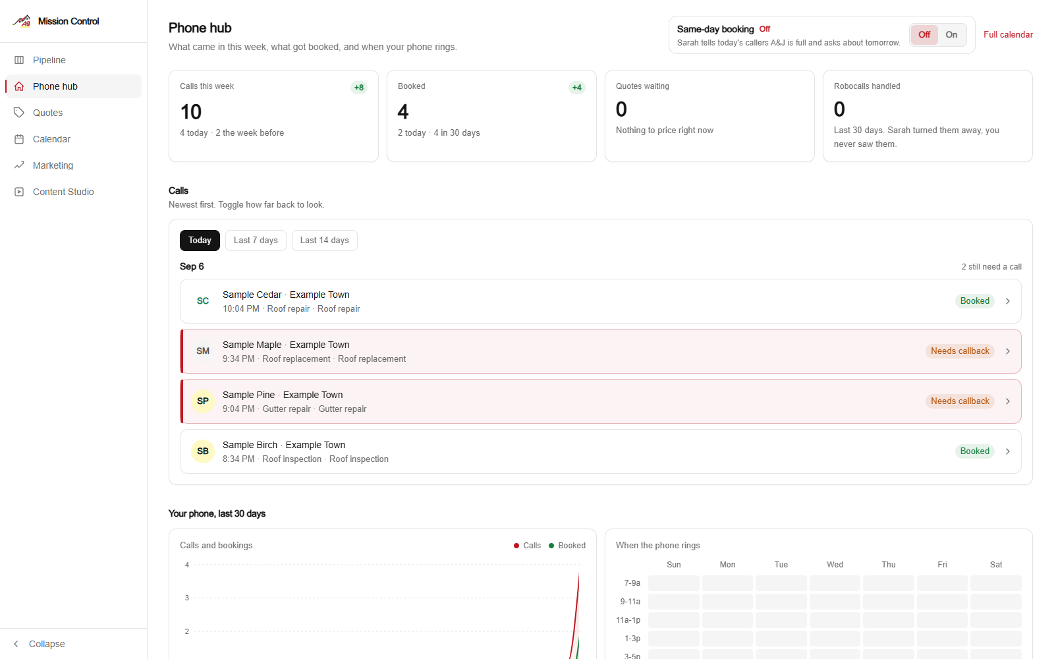This screenshot has width=1054, height=659.
Task: Click Needs callback badge on Sample Pine
Action: [x=960, y=401]
